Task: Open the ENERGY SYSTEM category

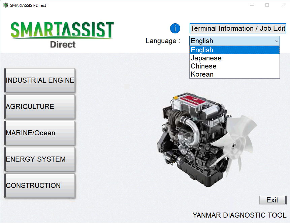Action: (x=40, y=159)
